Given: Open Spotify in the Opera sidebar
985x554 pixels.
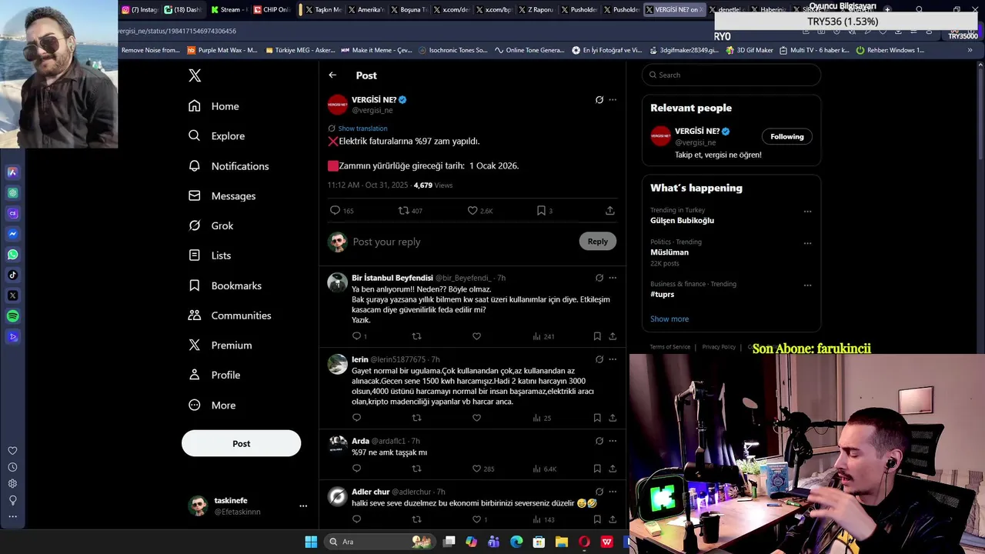Looking at the screenshot, I should pos(12,316).
